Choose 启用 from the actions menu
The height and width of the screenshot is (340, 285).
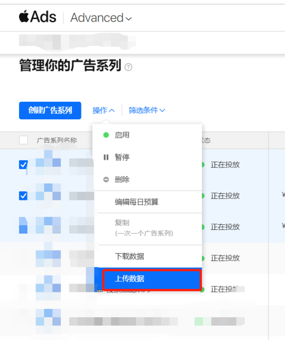[148, 135]
